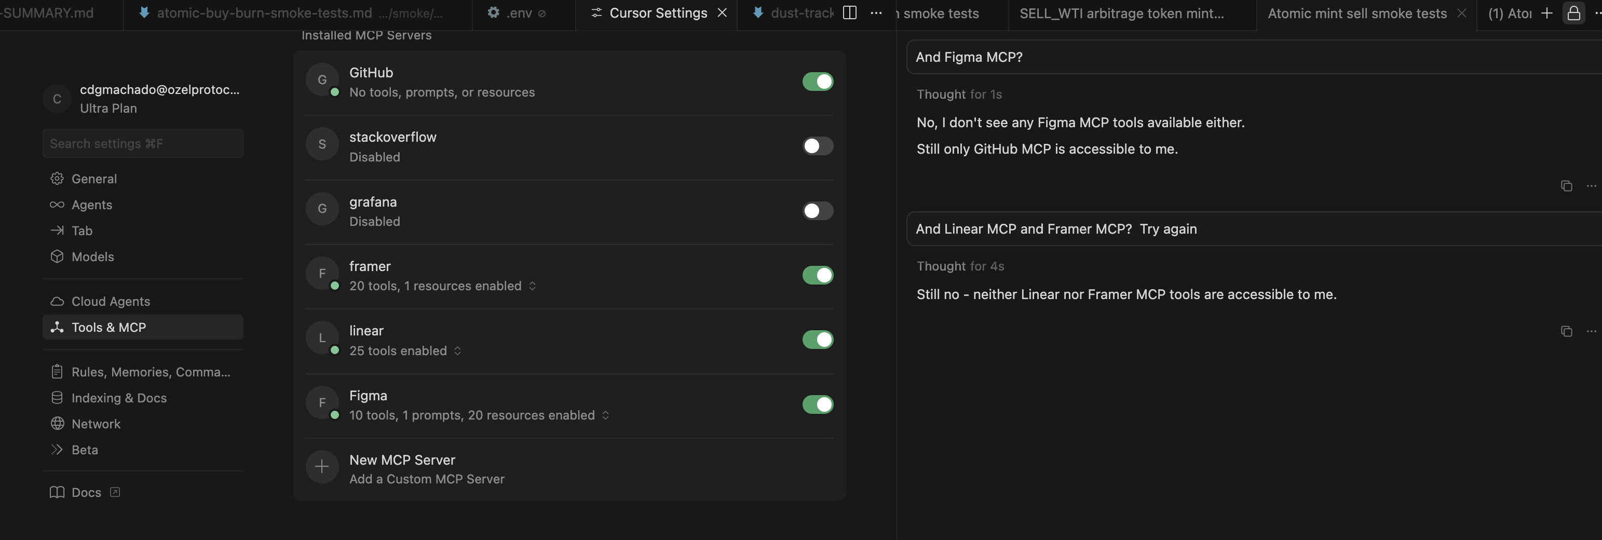Select Cloud Agents settings
This screenshot has height=540, width=1602.
[x=142, y=302]
